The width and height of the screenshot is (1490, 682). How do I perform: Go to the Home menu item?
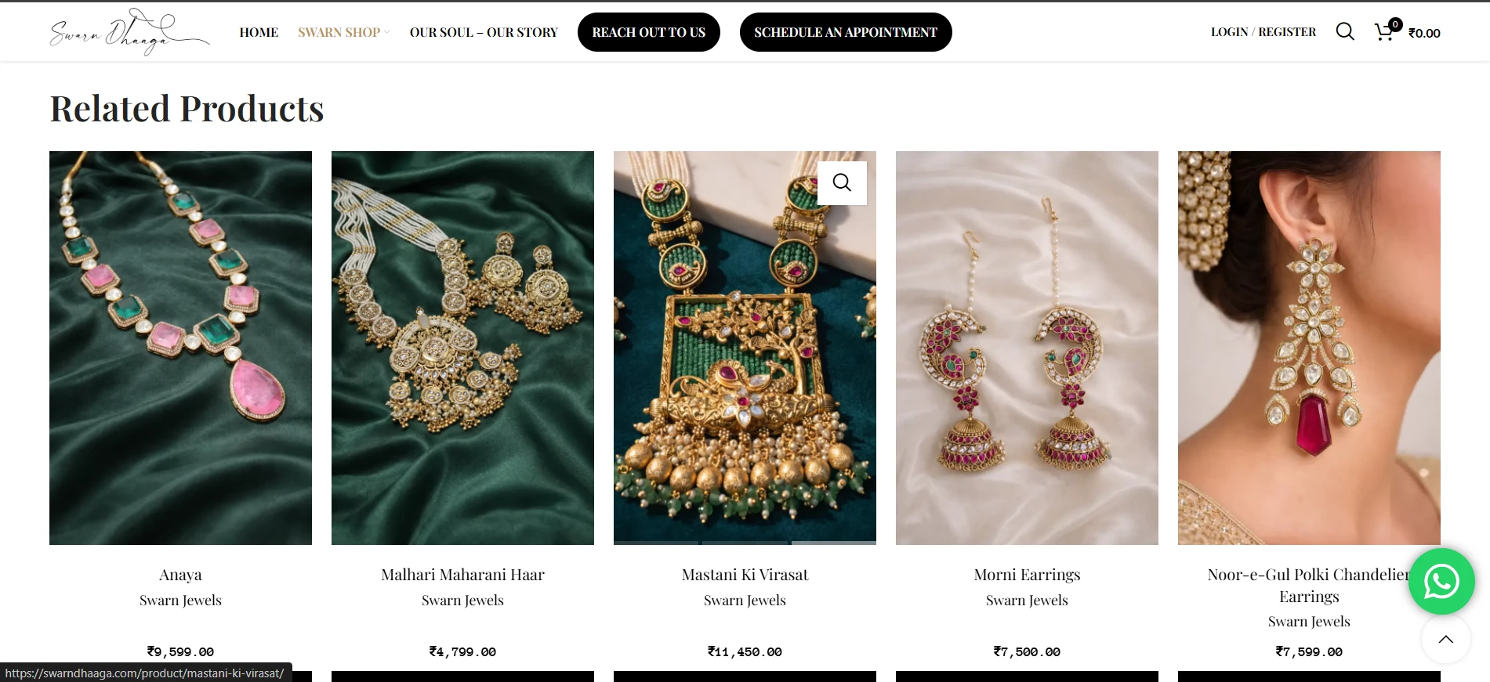pos(259,32)
